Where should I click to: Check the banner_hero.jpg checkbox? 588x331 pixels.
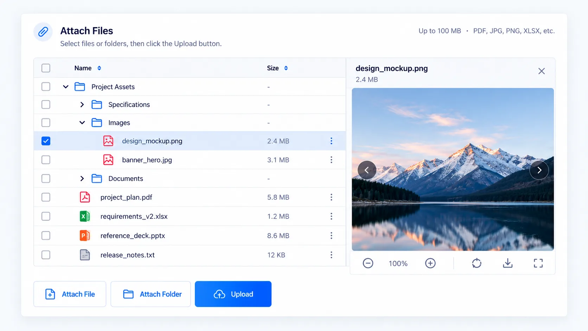point(46,160)
